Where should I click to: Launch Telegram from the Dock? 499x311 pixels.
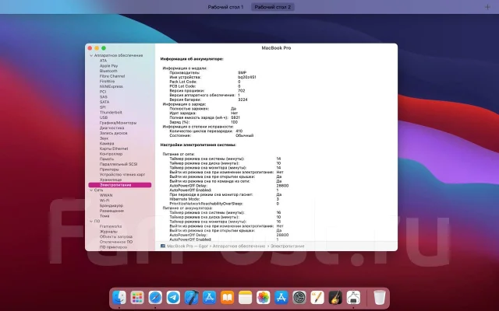click(x=173, y=298)
